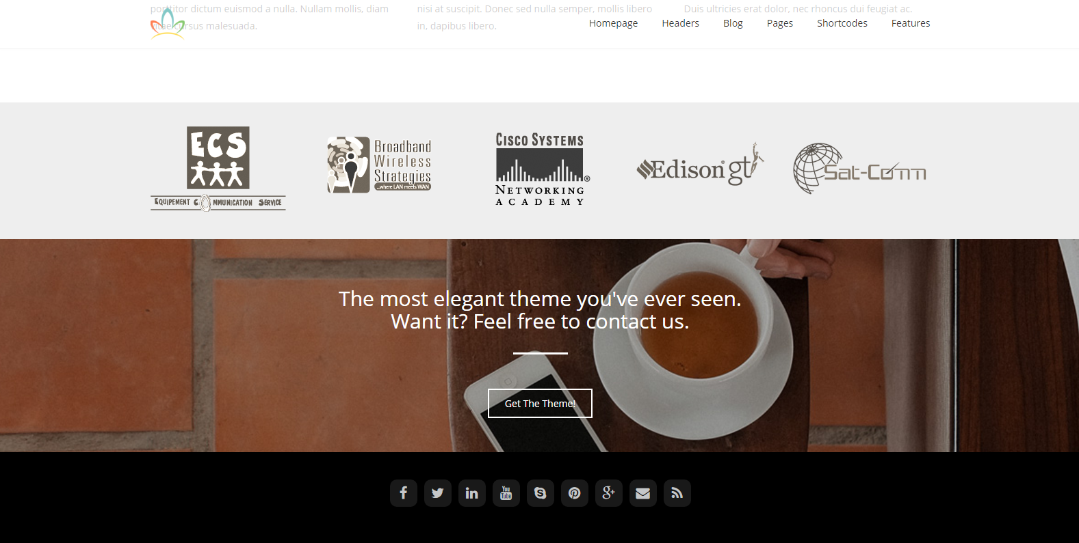The width and height of the screenshot is (1079, 543).
Task: Open the Twitter social icon
Action: (x=438, y=493)
